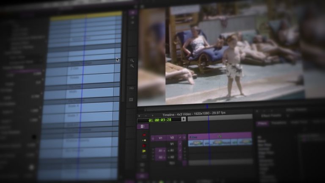Toggle the V1 source track selector
Image resolution: width=325 pixels, height=183 pixels.
click(160, 138)
